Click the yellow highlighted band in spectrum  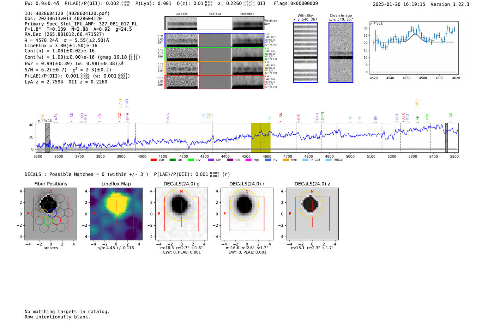(x=261, y=138)
